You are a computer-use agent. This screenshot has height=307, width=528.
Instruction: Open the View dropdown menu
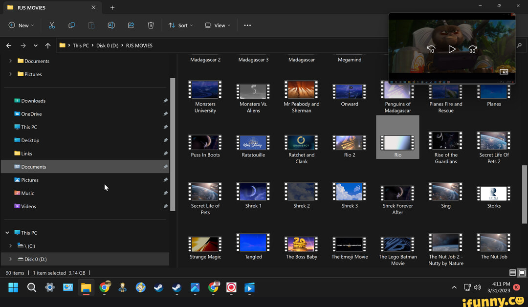coord(218,25)
